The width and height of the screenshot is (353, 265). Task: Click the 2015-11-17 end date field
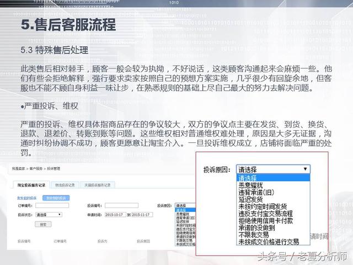pyautogui.click(x=143, y=214)
